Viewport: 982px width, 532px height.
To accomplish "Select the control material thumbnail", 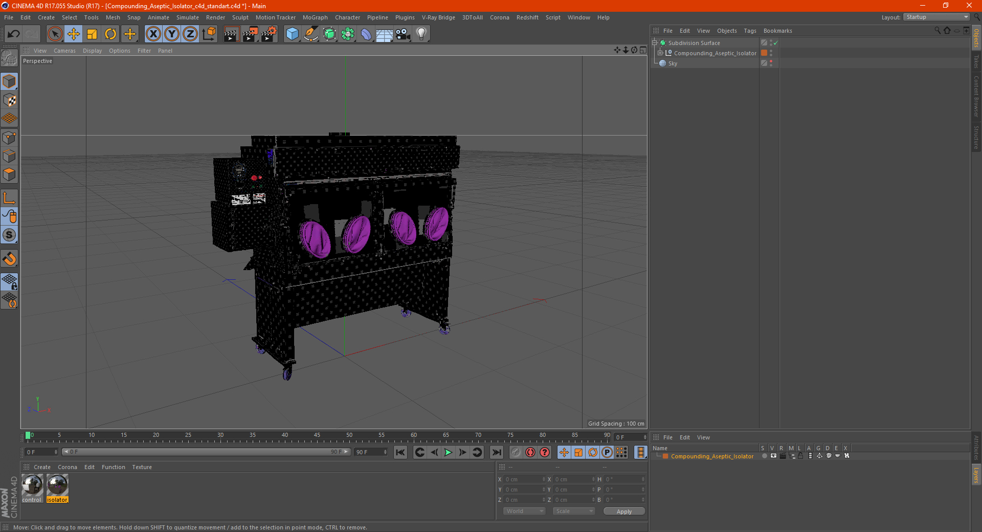I will (32, 485).
